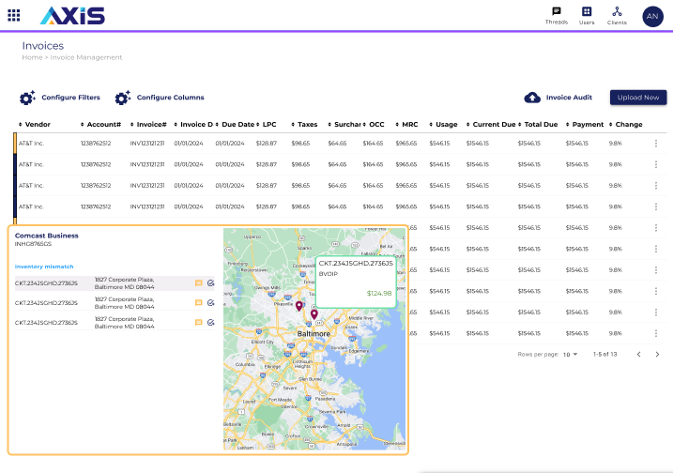Sort by the Usage column header

(443, 125)
